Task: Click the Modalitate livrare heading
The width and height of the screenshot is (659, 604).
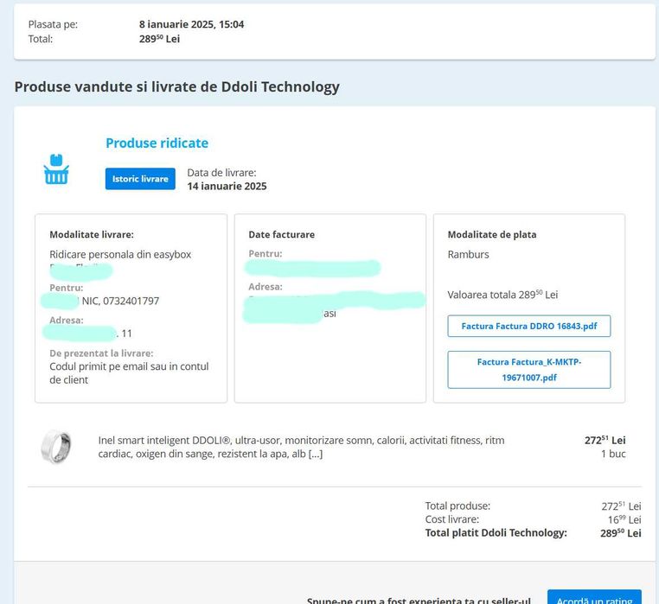Action: click(92, 234)
